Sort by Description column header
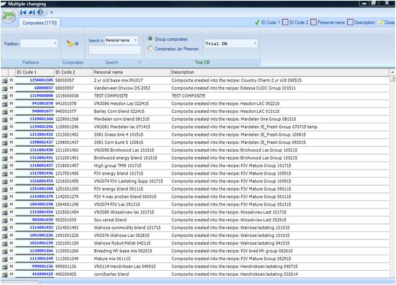 [x=279, y=72]
